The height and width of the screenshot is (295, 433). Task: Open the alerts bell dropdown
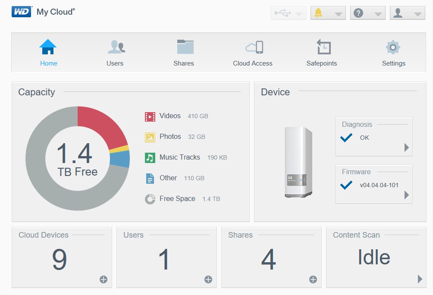click(328, 13)
